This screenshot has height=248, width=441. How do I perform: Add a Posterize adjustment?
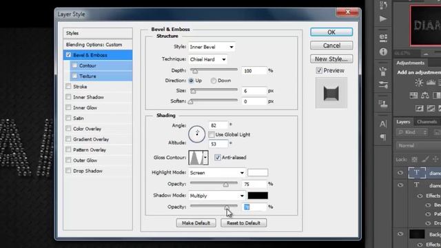coord(431,108)
